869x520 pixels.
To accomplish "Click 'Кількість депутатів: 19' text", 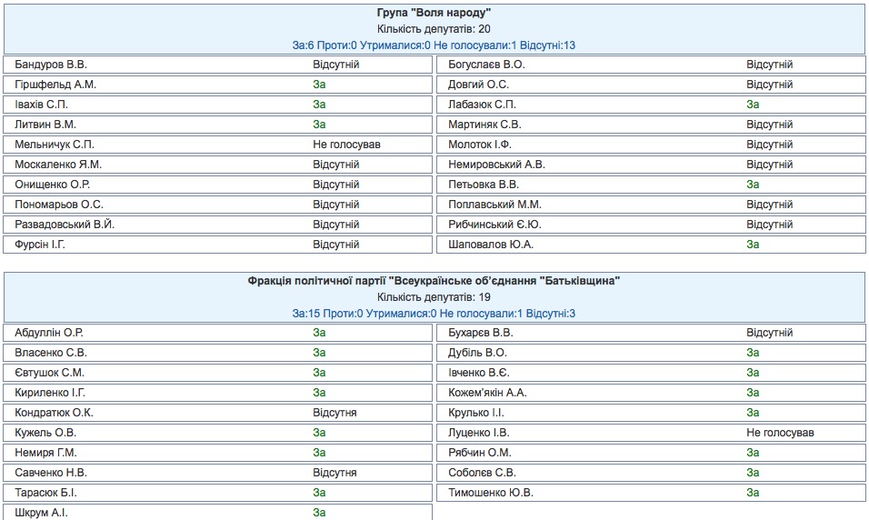I will [x=434, y=297].
